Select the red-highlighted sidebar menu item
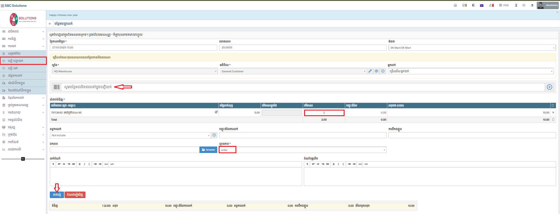Image resolution: width=560 pixels, height=214 pixels. tap(23, 61)
